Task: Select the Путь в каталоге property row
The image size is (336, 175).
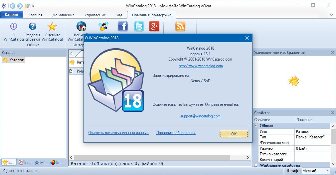Action: (294, 154)
